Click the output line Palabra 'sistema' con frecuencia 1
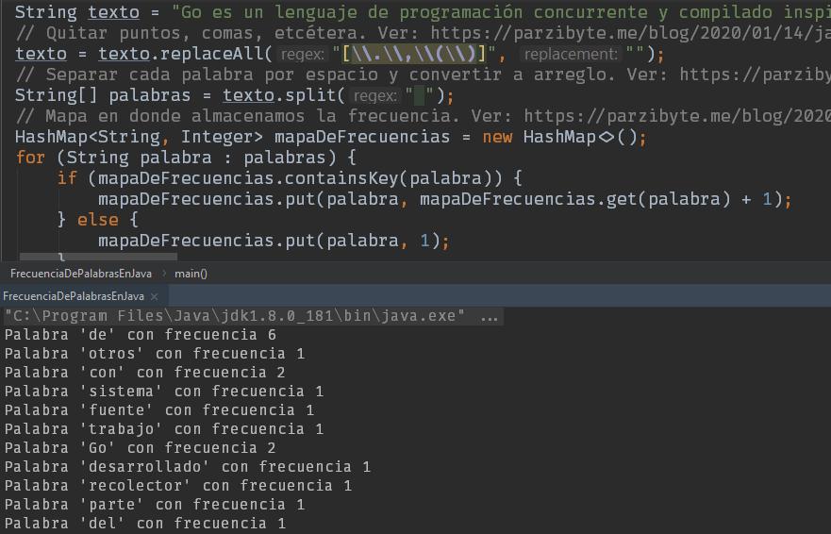Screen dimensions: 831x534 click(164, 392)
